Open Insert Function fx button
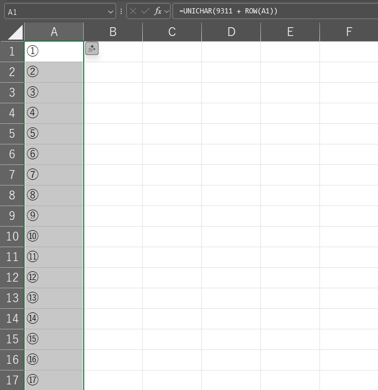 (x=158, y=11)
